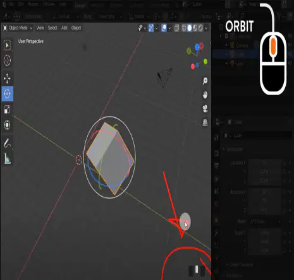Activate the Cursor tool
Screen dimensions: 294x280
coord(7,60)
